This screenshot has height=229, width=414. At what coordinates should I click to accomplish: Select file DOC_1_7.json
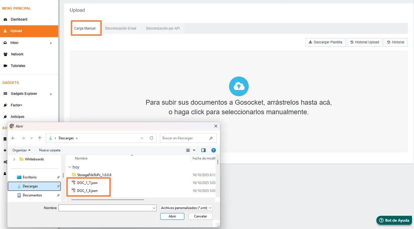coord(87,183)
